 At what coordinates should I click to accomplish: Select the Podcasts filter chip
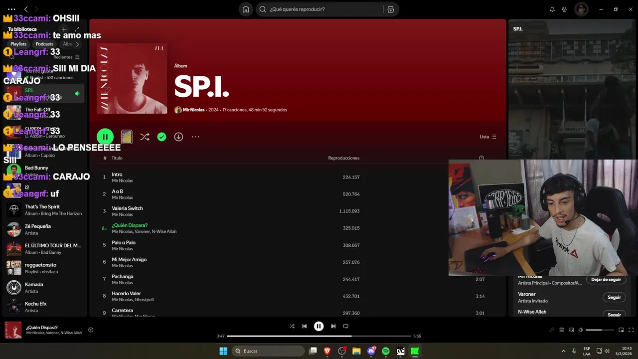[x=44, y=44]
